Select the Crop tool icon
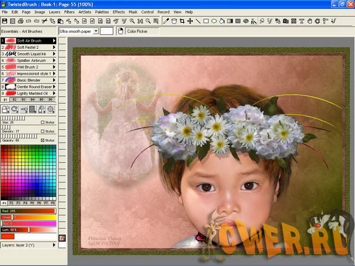The width and height of the screenshot is (355, 266). tap(182, 21)
